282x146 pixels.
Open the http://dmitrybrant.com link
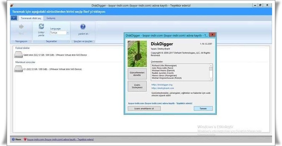pos(163,88)
